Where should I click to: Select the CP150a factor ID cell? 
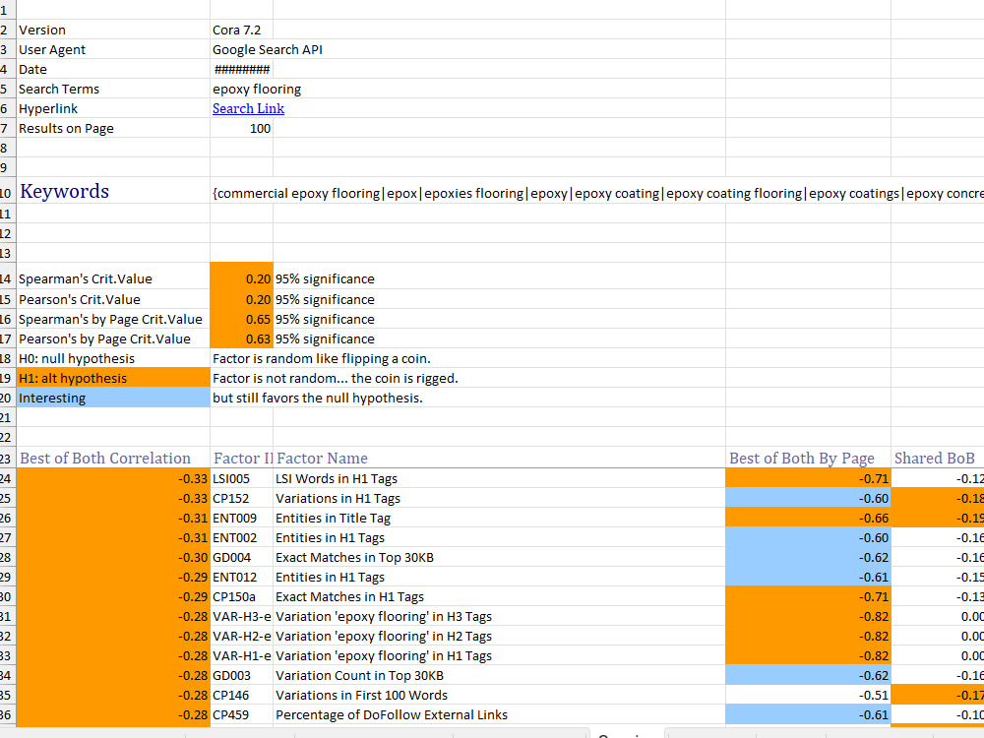241,597
